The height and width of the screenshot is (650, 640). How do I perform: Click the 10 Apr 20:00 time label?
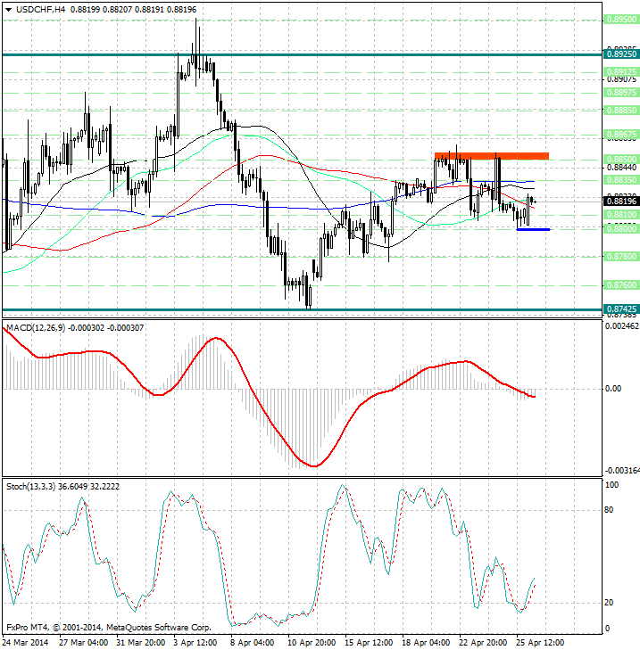(x=311, y=641)
